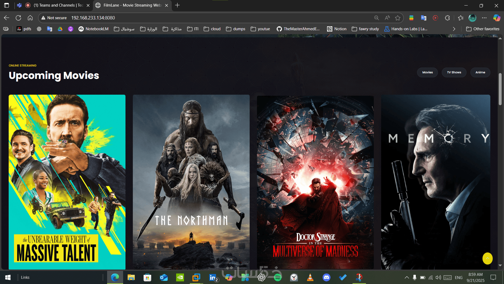The height and width of the screenshot is (284, 504).
Task: Open Discord from the taskbar
Action: [x=326, y=277]
